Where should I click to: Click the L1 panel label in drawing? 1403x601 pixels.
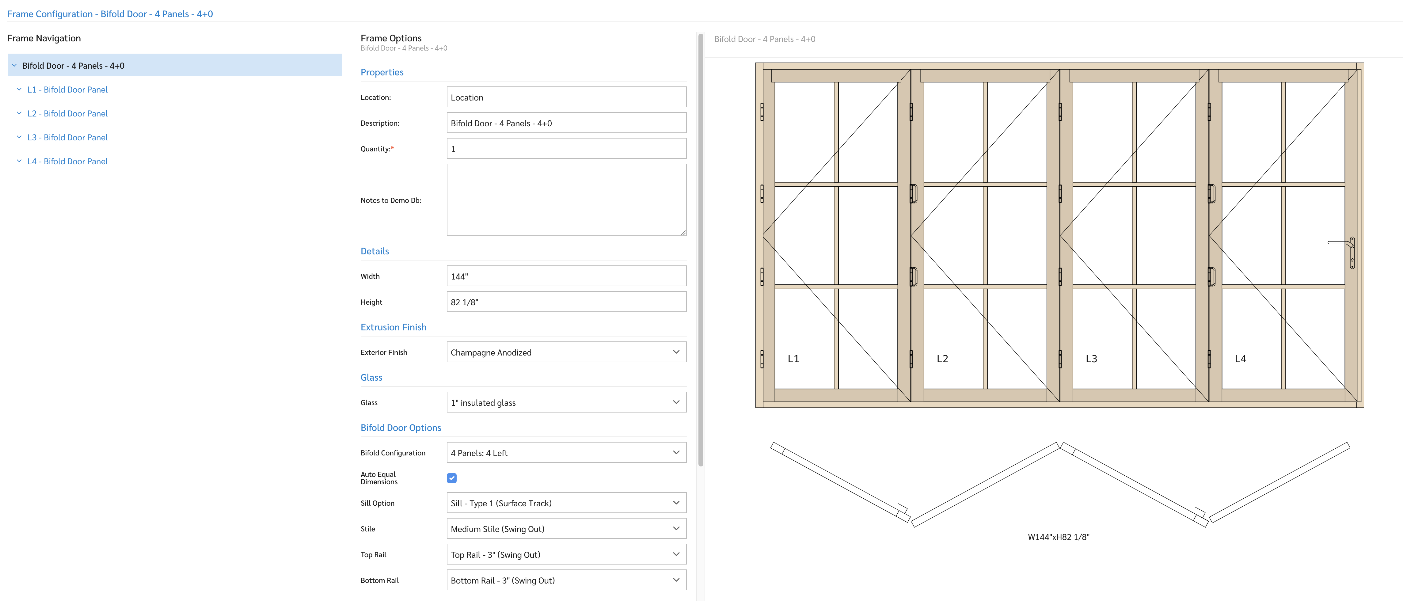point(793,359)
